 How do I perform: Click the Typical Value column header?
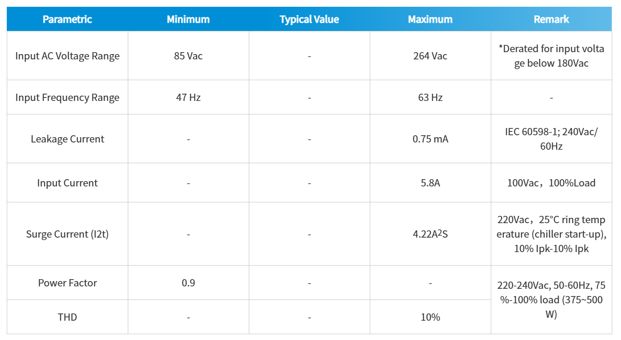pos(309,19)
